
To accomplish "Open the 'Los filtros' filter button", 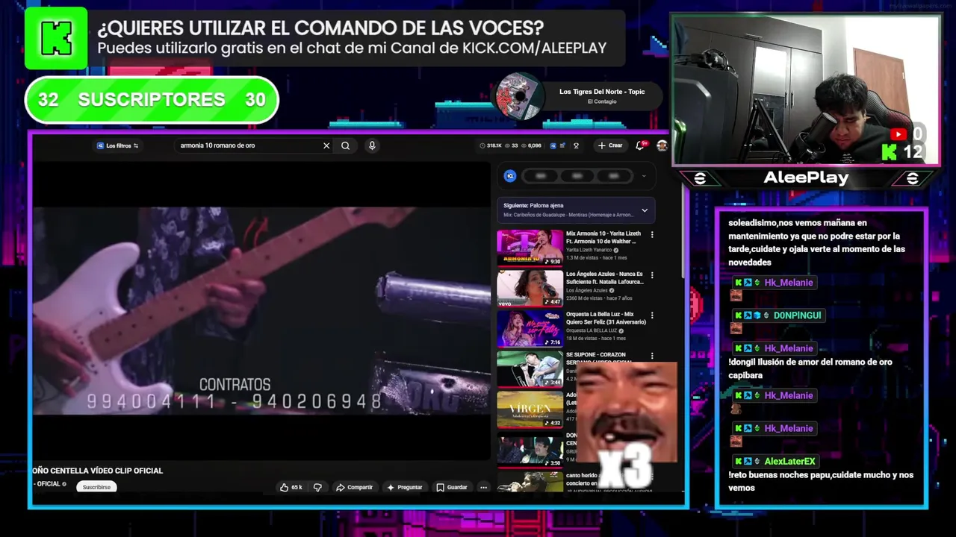I will (118, 145).
